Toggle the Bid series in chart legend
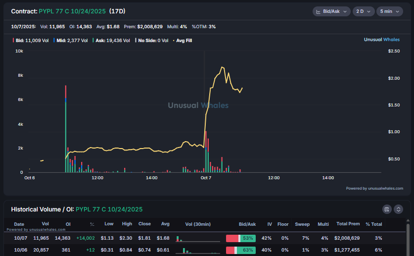 pyautogui.click(x=25, y=40)
